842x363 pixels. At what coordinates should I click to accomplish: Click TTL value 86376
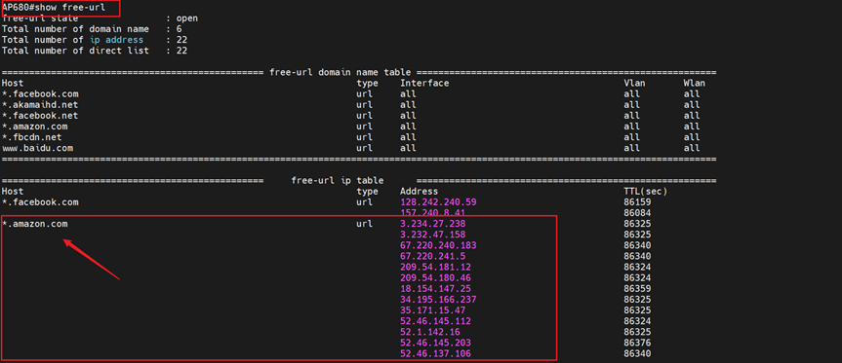coord(637,343)
